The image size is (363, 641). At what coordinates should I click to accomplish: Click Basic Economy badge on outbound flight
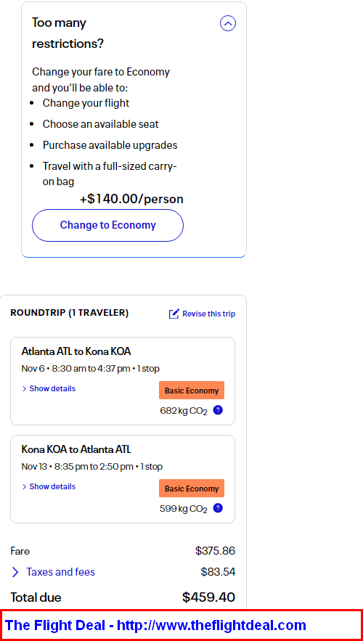click(192, 391)
